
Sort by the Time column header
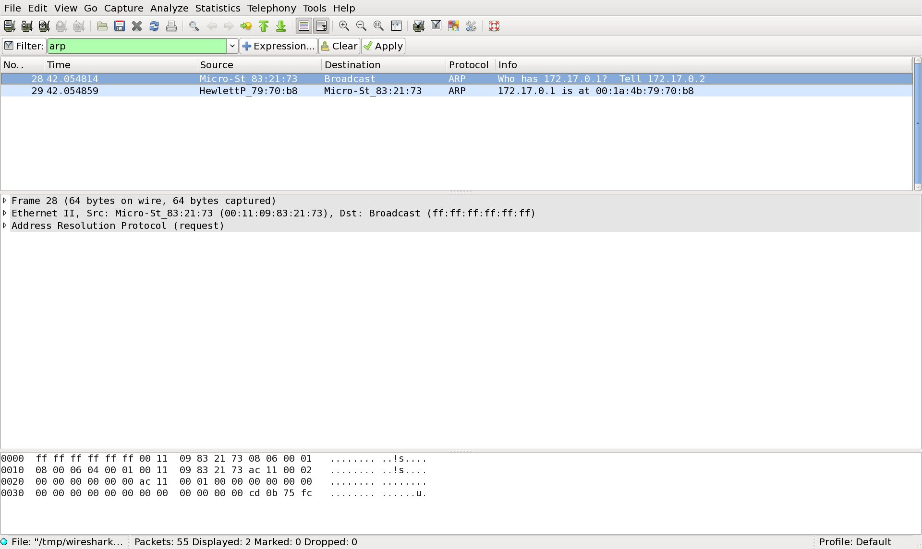click(x=121, y=65)
